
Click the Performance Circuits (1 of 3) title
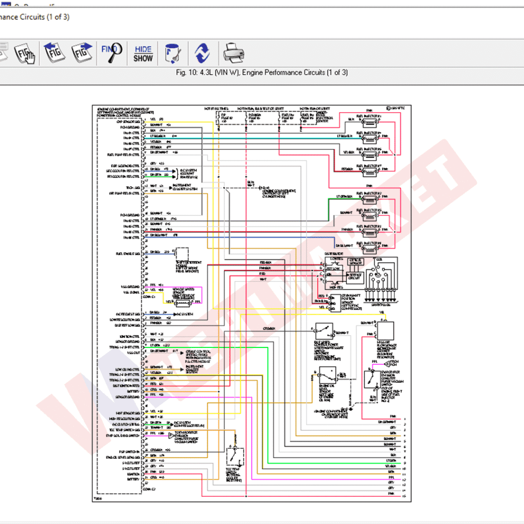[x=35, y=17]
